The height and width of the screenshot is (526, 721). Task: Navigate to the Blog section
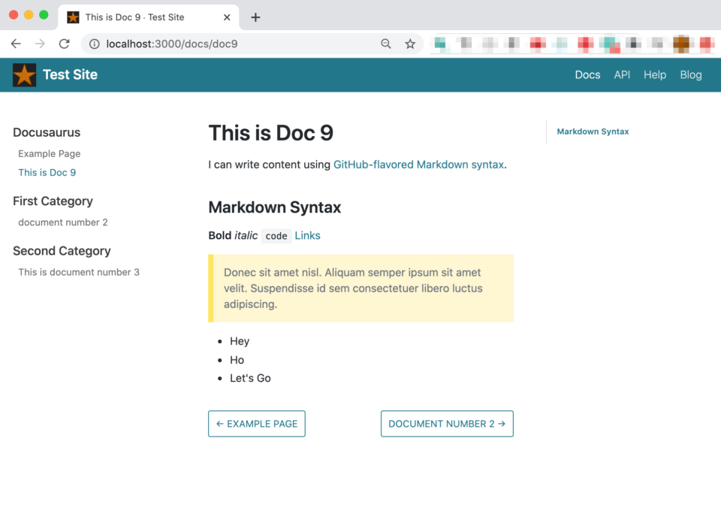coord(690,74)
